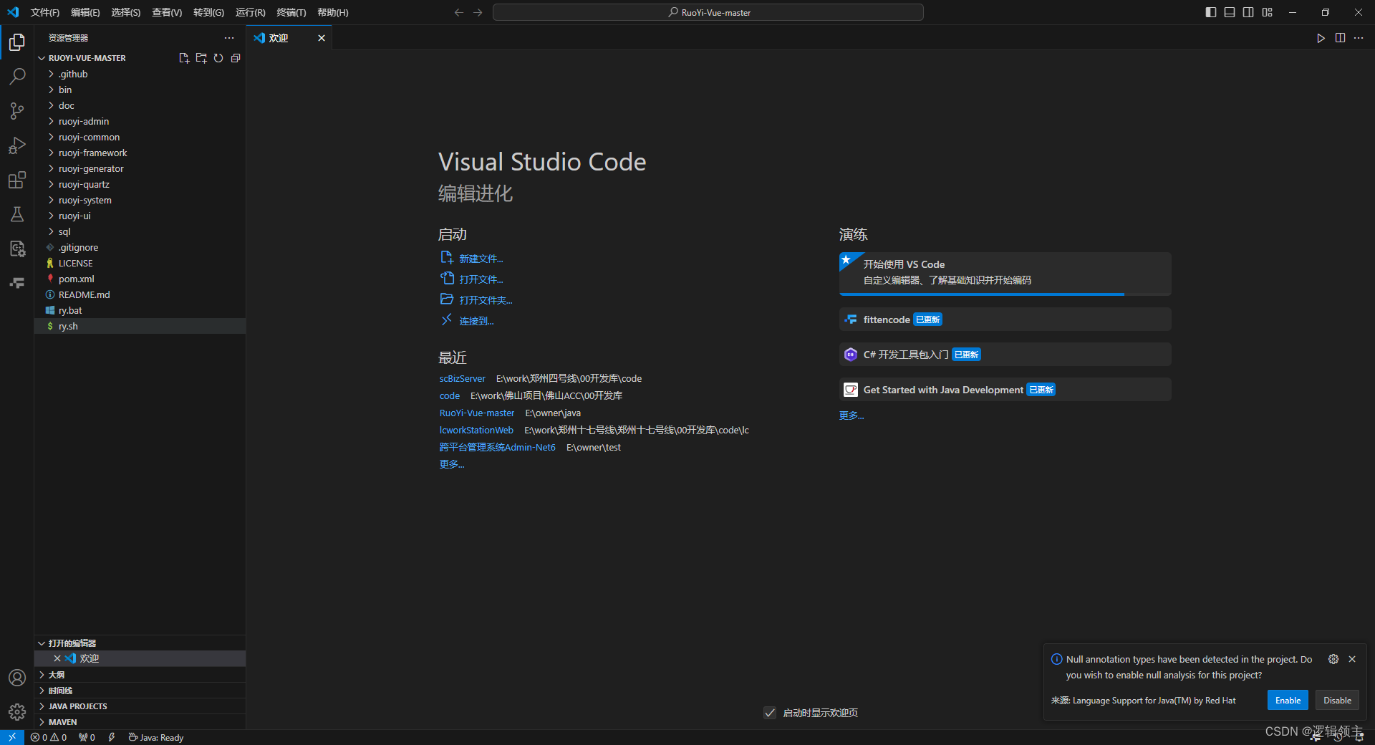This screenshot has width=1375, height=745.
Task: Open the 查看(V) menu
Action: 167,12
